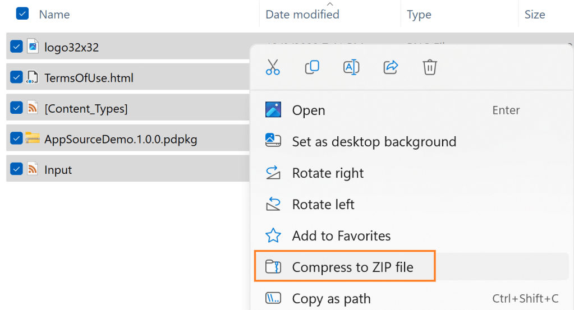Image resolution: width=574 pixels, height=310 pixels.
Task: Uncheck the logo32x32 file checkbox
Action: coord(16,47)
